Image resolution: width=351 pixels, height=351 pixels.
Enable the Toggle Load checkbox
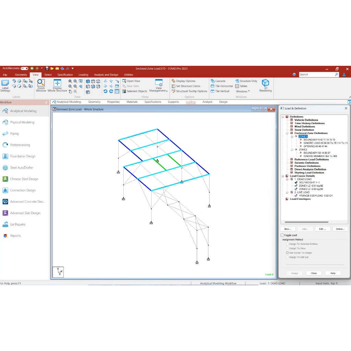(x=282, y=235)
